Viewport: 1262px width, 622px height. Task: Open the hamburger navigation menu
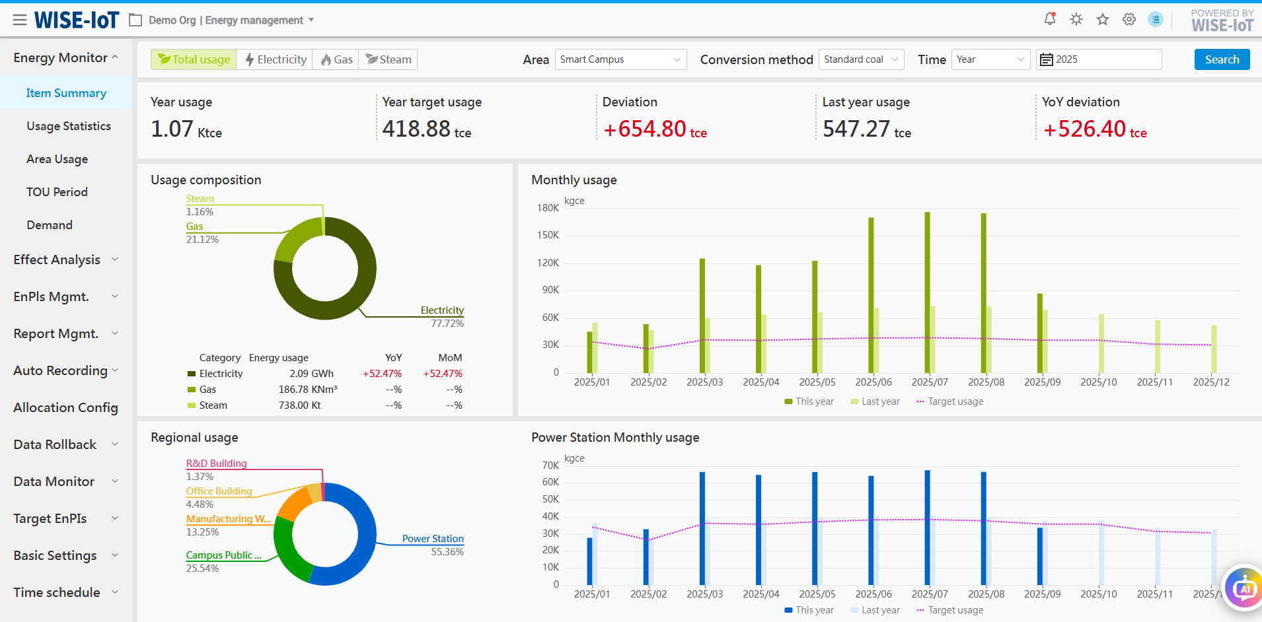20,20
